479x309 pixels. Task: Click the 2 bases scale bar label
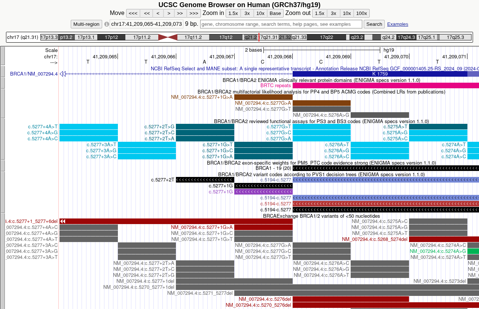tap(253, 50)
